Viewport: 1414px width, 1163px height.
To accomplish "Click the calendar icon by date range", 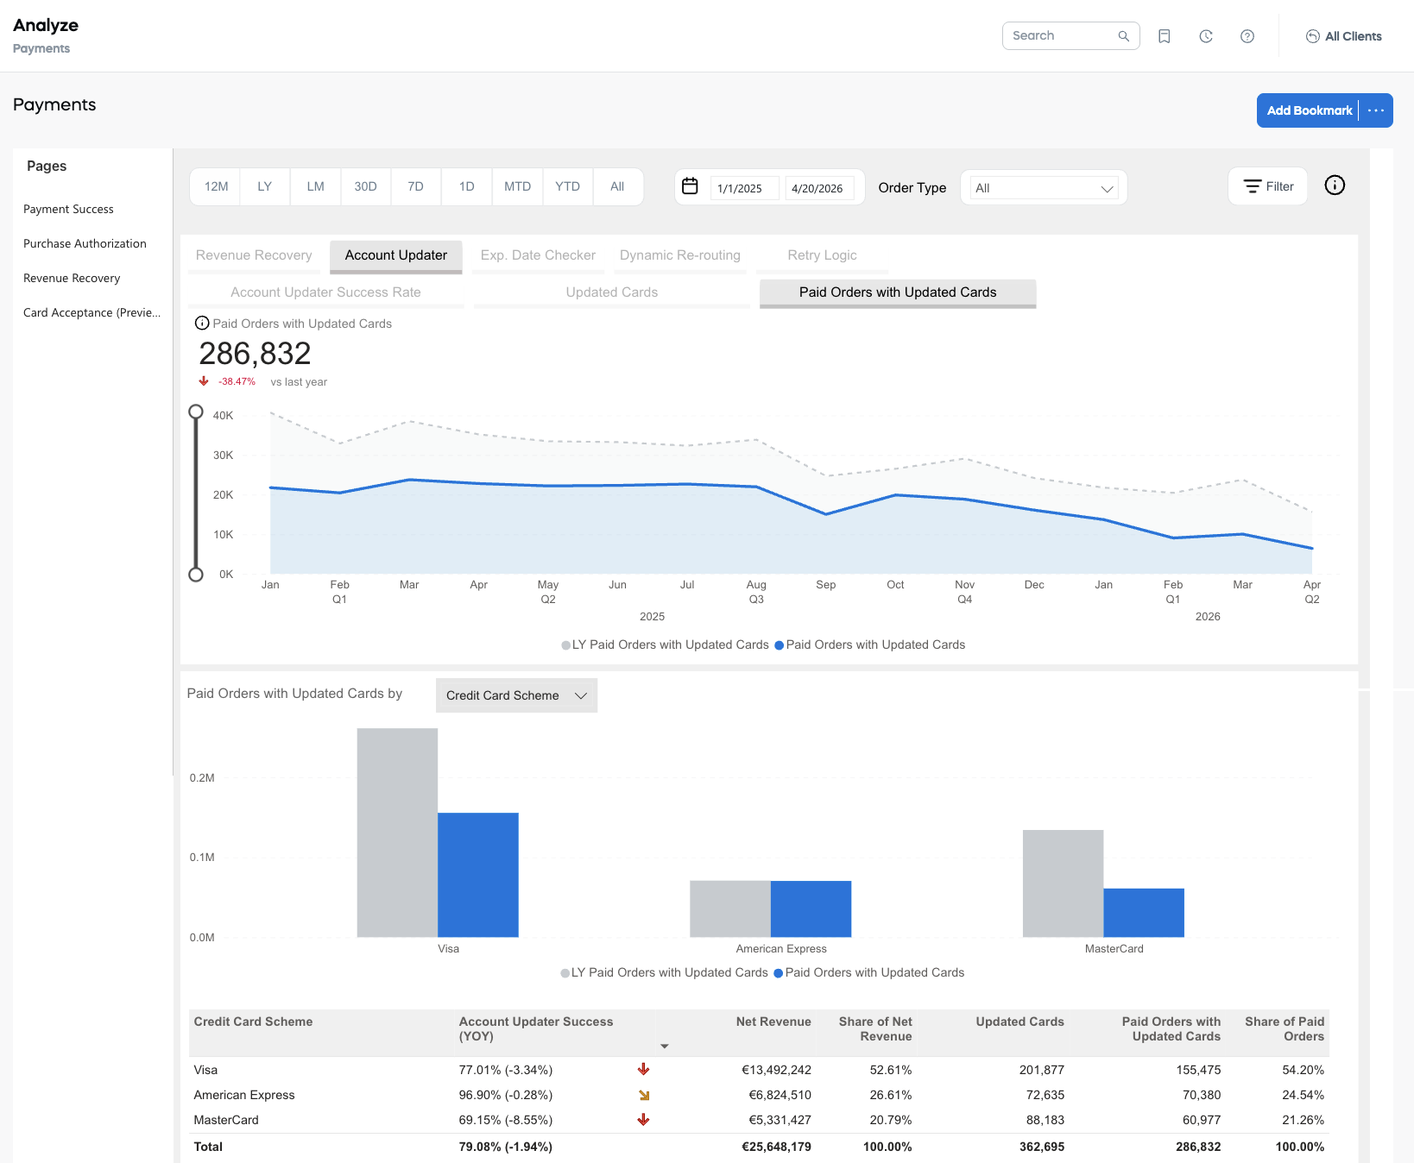I will tap(690, 186).
